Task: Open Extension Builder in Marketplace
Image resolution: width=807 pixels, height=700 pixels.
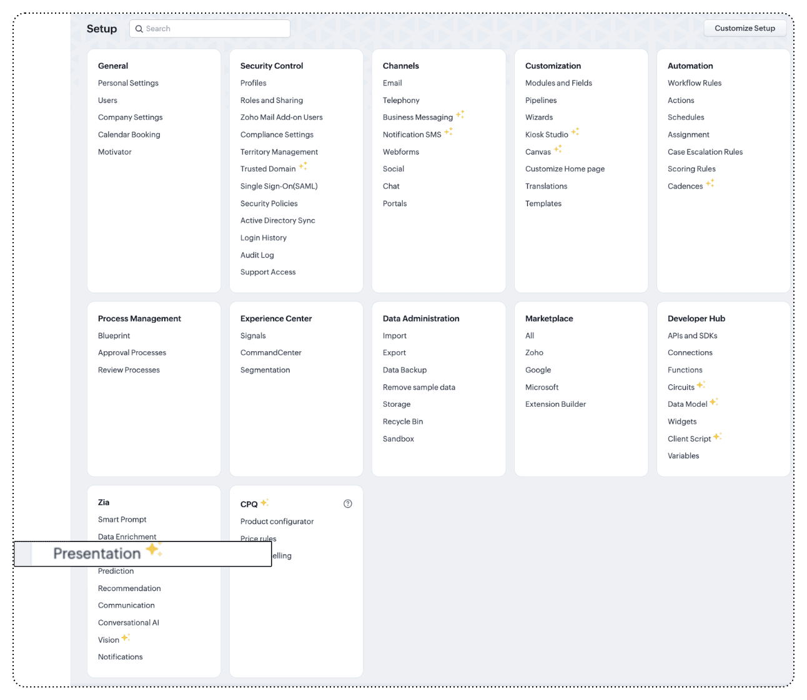Action: [x=555, y=404]
